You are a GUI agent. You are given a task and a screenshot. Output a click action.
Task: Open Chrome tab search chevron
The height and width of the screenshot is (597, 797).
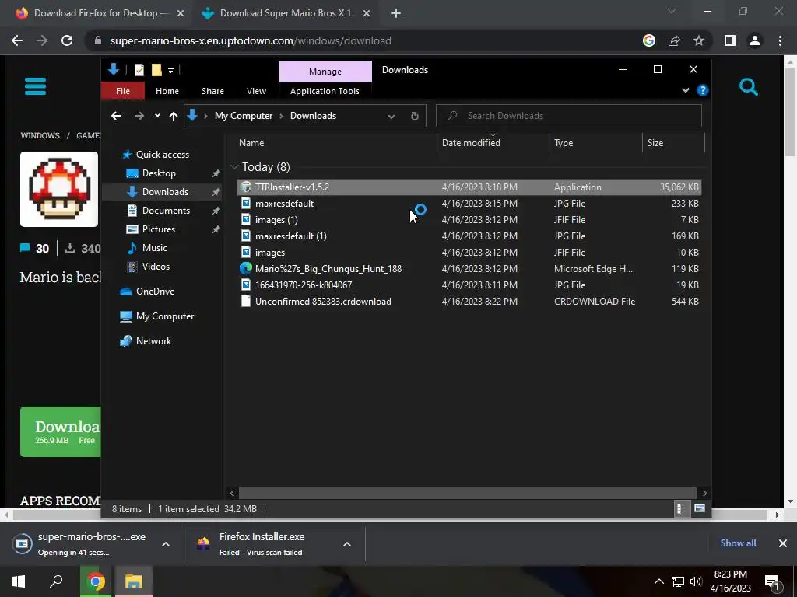click(x=672, y=11)
